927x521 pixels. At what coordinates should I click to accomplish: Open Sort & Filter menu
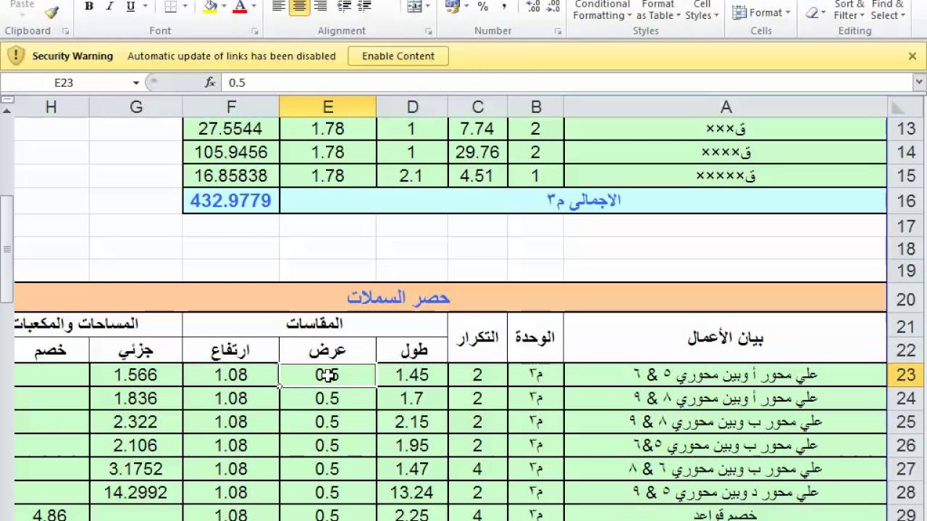pyautogui.click(x=848, y=10)
